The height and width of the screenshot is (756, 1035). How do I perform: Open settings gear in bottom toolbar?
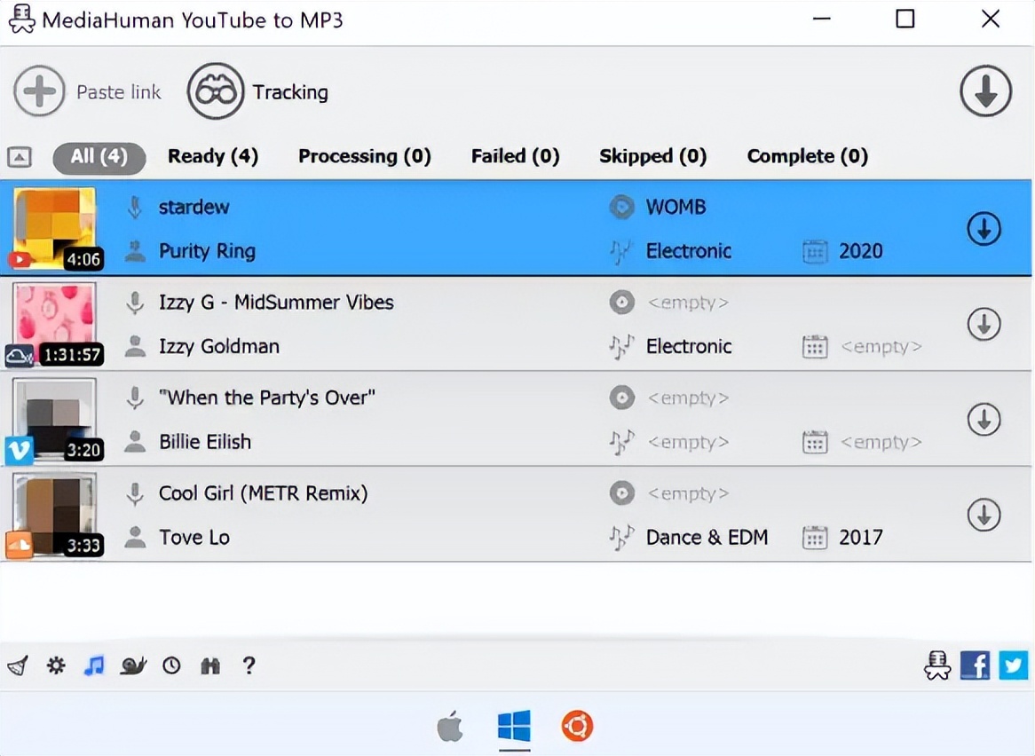coord(56,665)
